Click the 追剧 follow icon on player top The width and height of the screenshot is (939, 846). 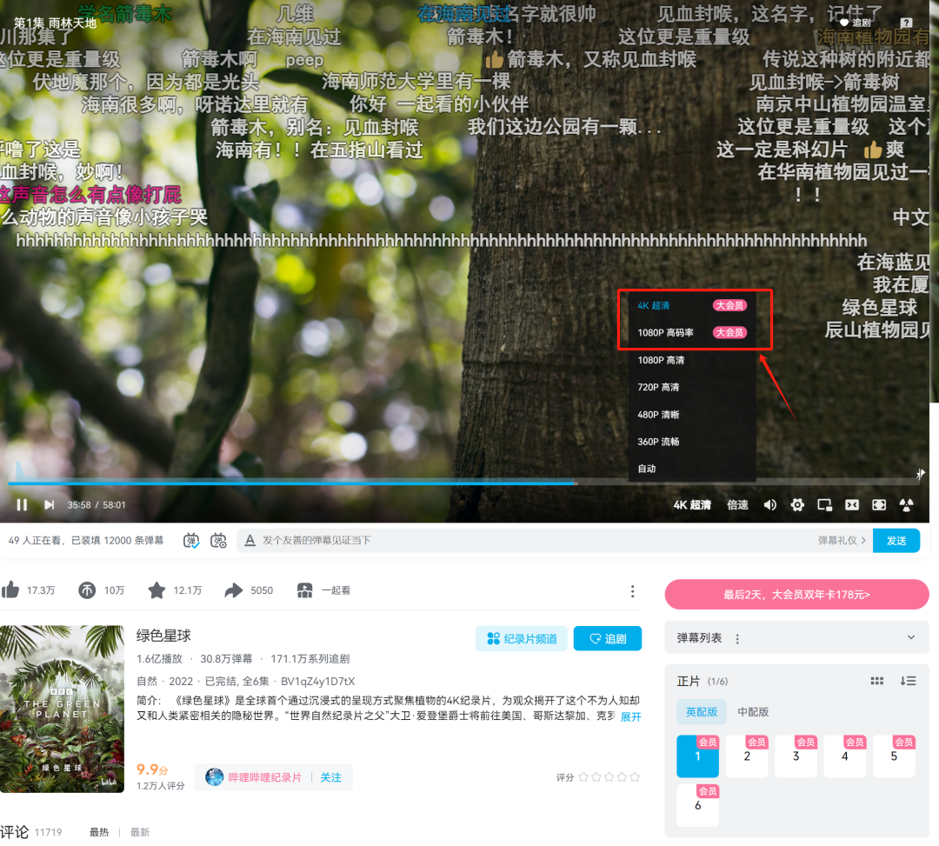tap(856, 23)
